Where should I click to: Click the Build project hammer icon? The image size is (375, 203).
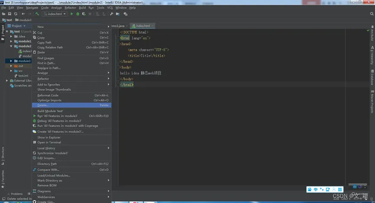37,14
